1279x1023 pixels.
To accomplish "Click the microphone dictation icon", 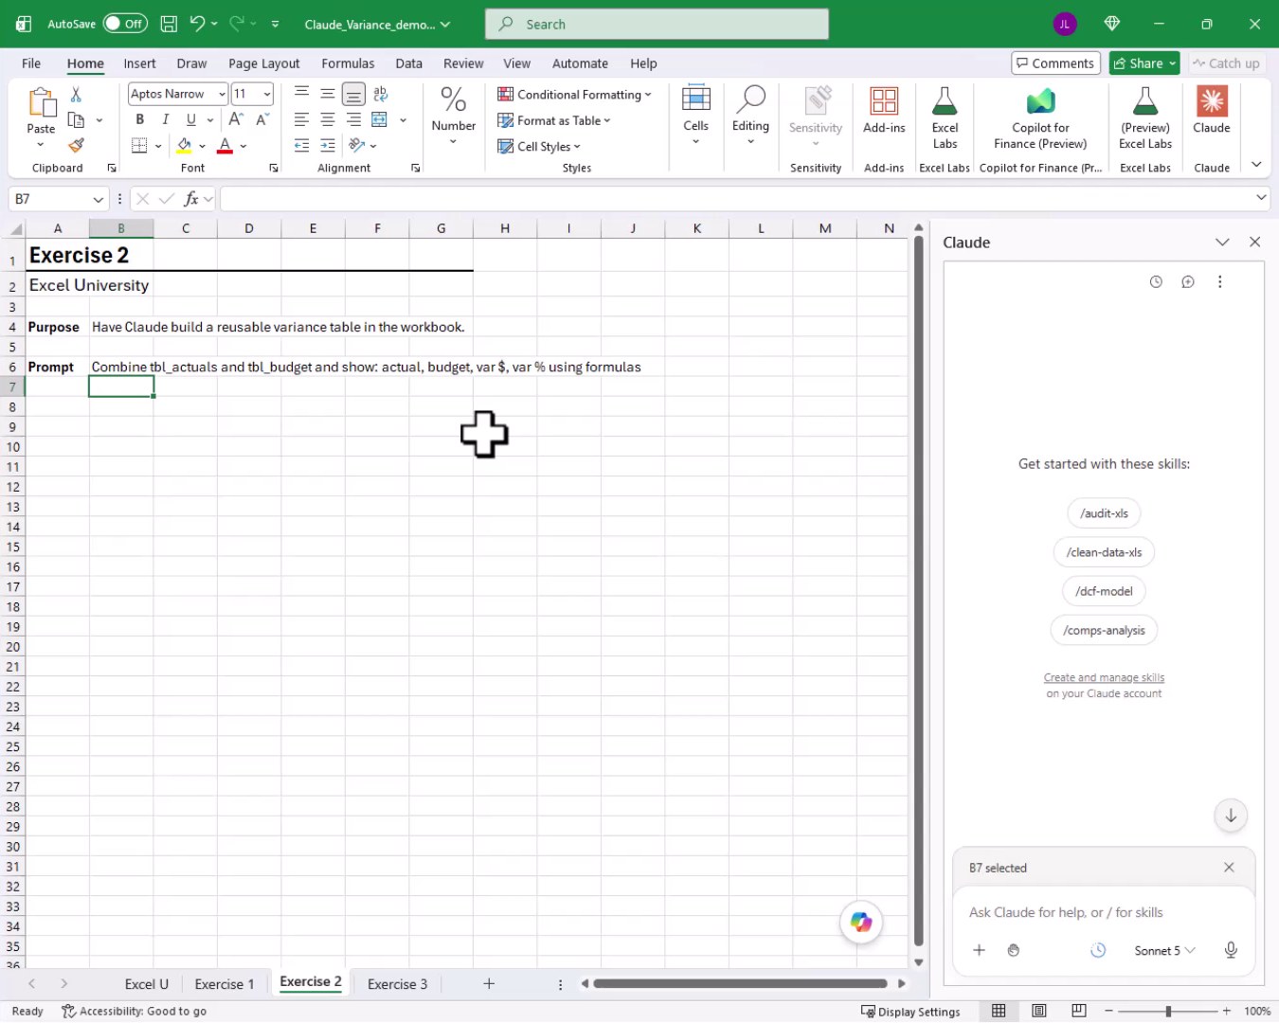I will 1231,950.
